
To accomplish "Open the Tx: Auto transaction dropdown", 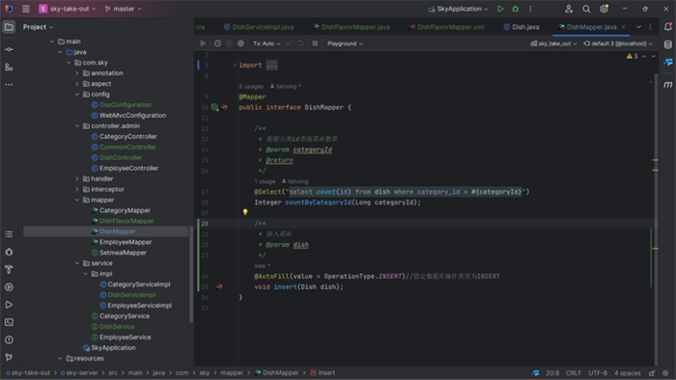I will (267, 43).
